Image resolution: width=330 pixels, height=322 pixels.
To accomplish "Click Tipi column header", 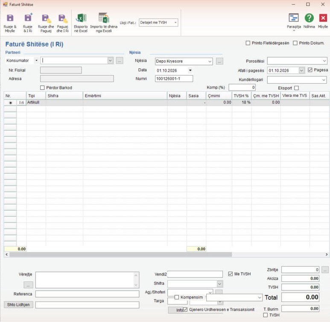I will pos(36,96).
